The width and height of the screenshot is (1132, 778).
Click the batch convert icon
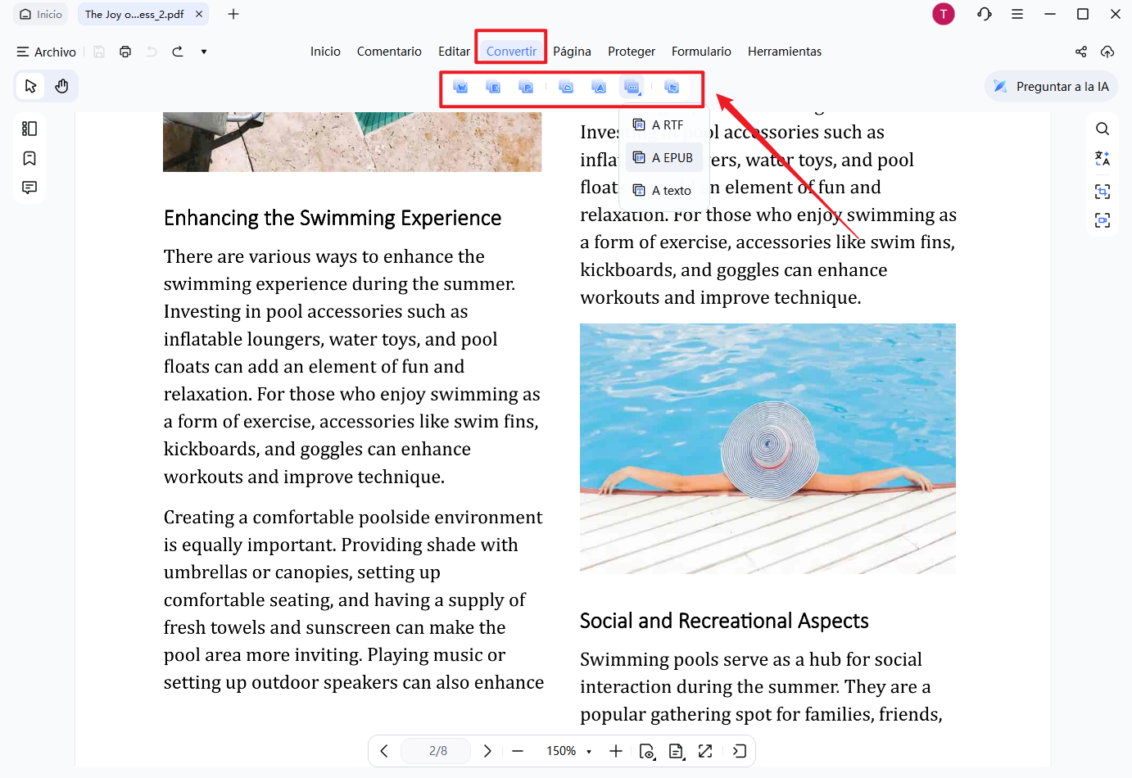[x=672, y=87]
